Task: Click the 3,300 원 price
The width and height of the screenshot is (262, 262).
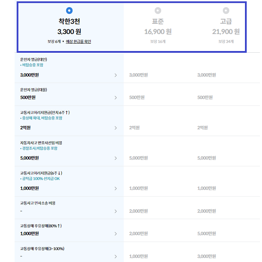Action: (69, 31)
